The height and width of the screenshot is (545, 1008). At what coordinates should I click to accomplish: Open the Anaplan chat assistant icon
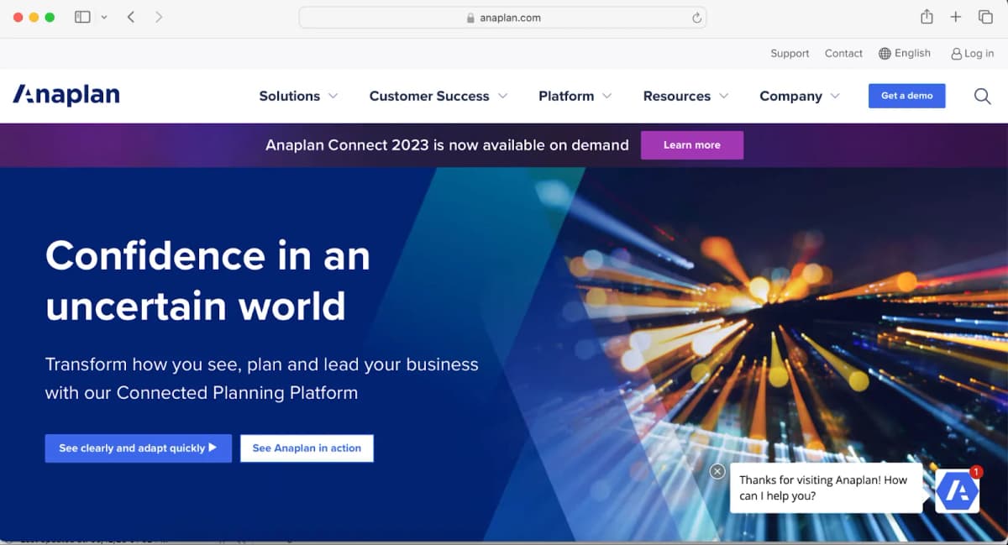pos(958,490)
